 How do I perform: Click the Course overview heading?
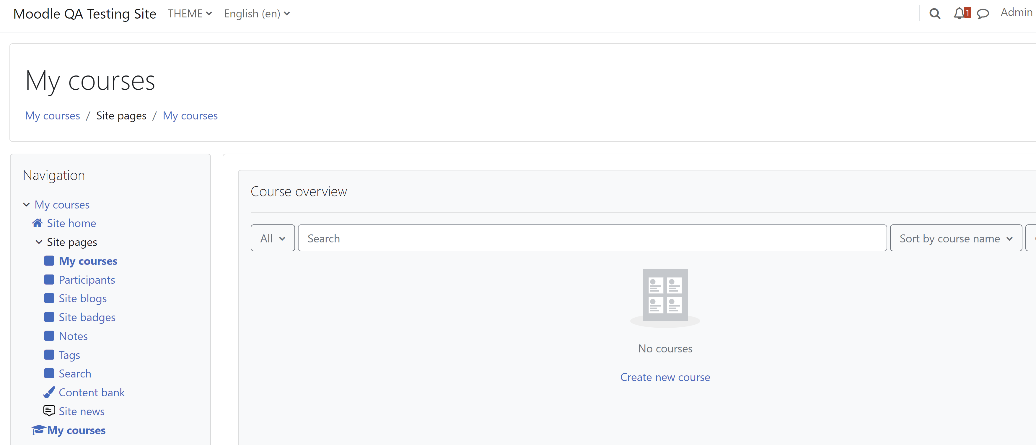(299, 192)
